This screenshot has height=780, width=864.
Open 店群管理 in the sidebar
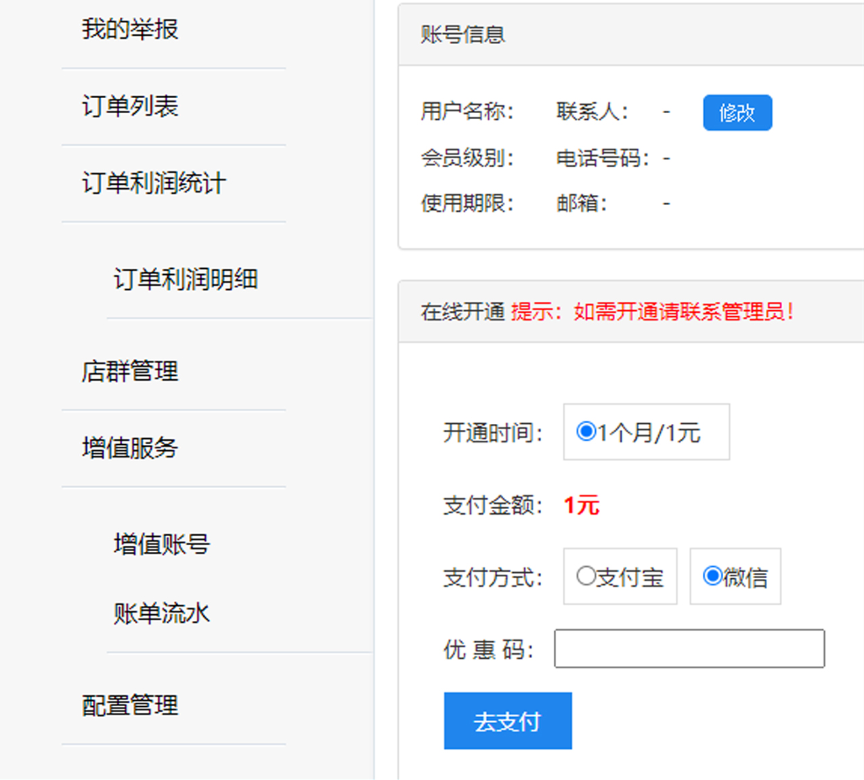tap(130, 371)
